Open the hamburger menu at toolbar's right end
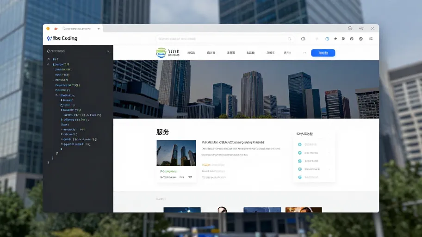422x237 pixels. point(371,39)
